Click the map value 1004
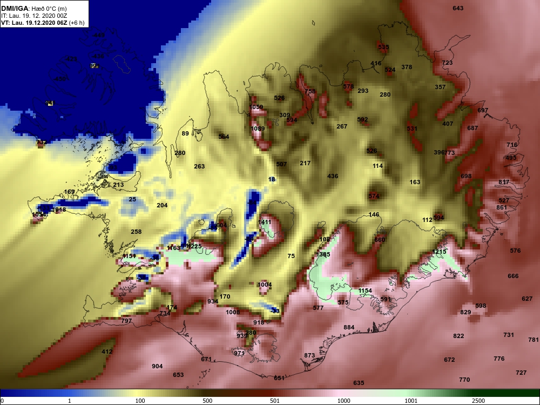Screen dimensions: 540x405 point(265,285)
